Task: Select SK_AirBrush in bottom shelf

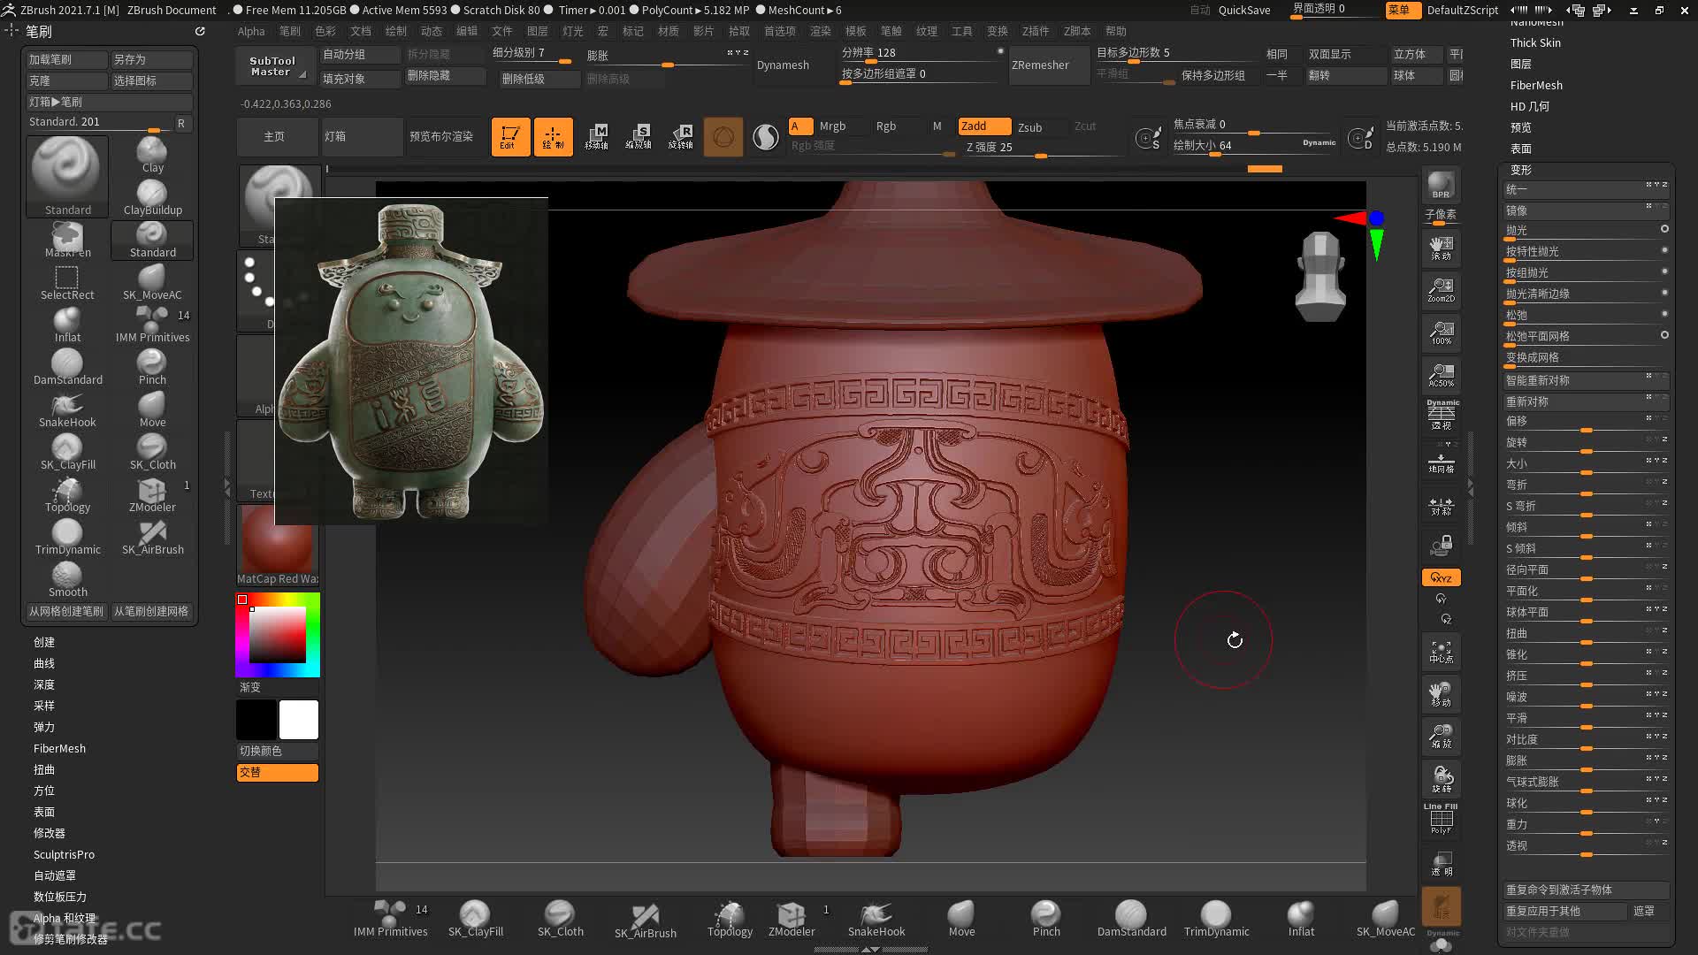Action: pos(646,919)
